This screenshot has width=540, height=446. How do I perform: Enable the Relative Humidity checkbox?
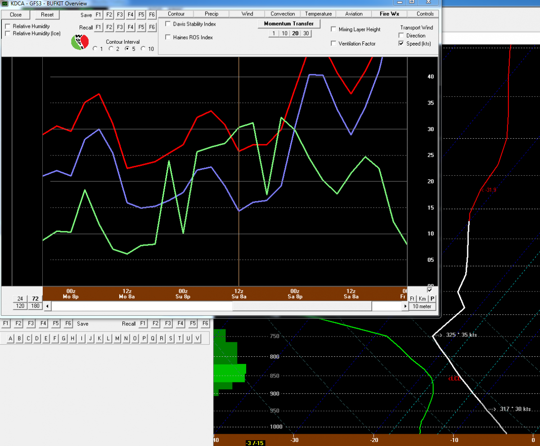point(8,27)
